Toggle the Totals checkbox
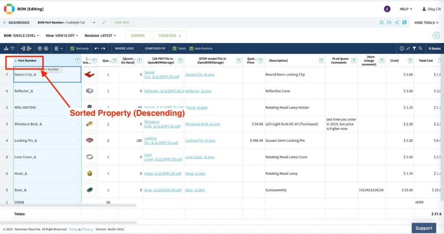Screen dimensions: 444x234 click(x=174, y=48)
